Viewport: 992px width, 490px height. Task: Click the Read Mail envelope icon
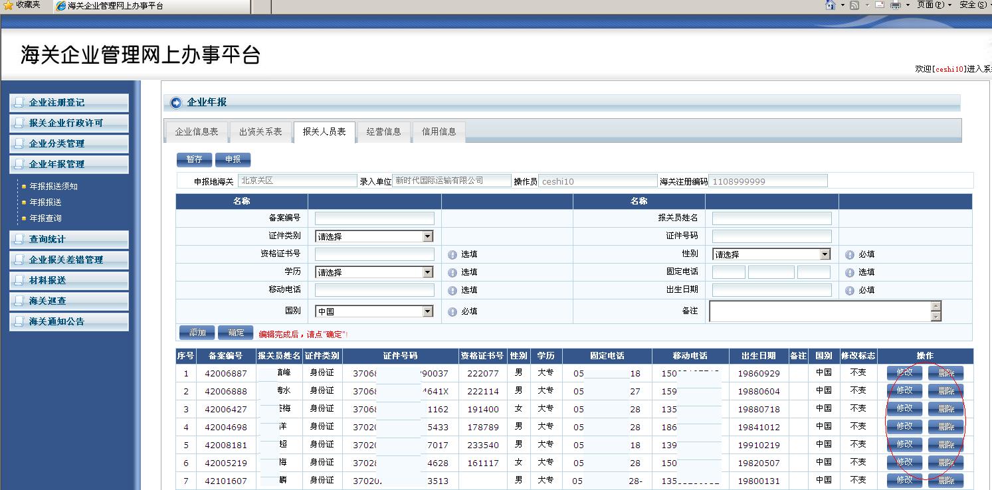[879, 5]
